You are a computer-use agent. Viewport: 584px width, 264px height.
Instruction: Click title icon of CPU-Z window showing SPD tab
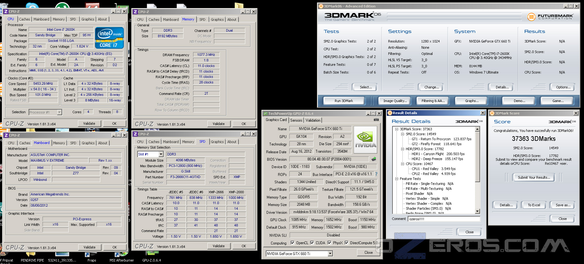pos(135,134)
